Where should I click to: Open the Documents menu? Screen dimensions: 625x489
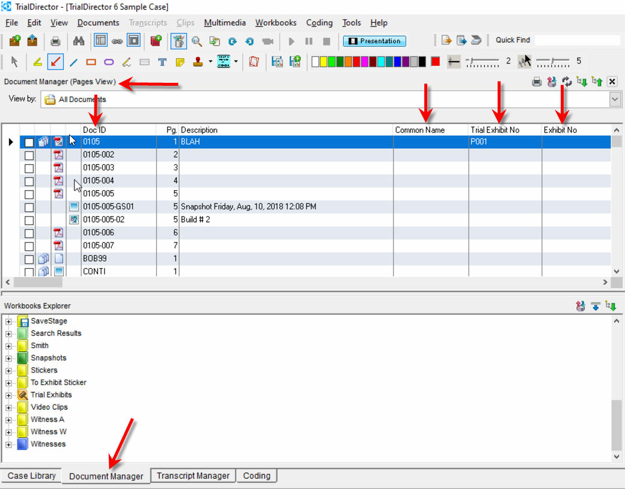pyautogui.click(x=98, y=23)
